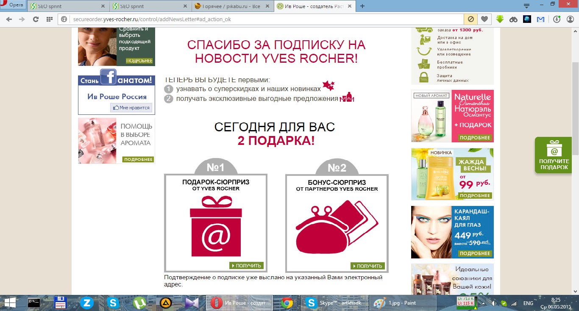Screen dimensions: 579x311
Task: Click ПОДРОБНЕЕ on Помощь в выборе аромата banner
Action: [138, 159]
